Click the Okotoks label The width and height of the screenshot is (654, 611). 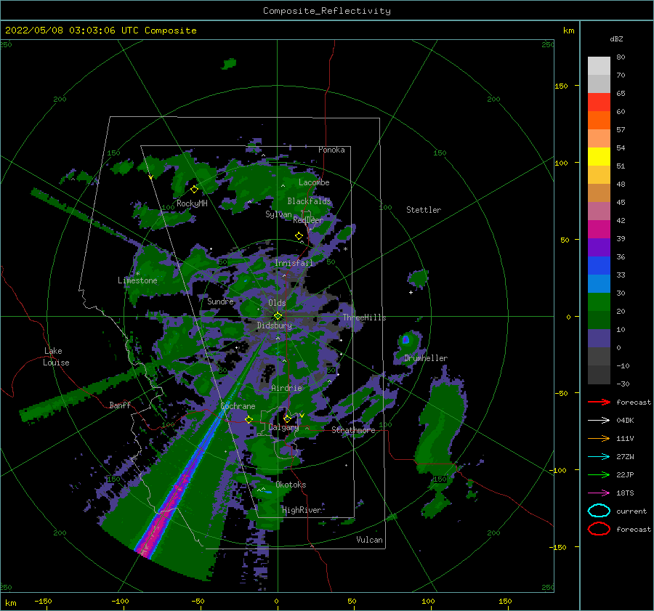(291, 485)
